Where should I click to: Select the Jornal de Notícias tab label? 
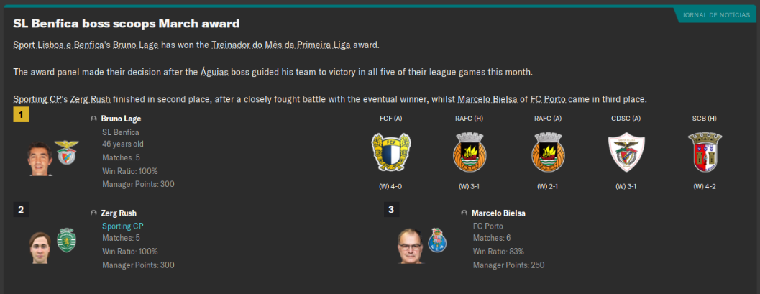point(715,15)
